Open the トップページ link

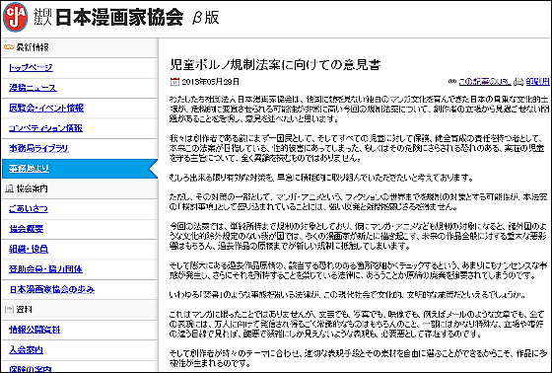pyautogui.click(x=31, y=67)
